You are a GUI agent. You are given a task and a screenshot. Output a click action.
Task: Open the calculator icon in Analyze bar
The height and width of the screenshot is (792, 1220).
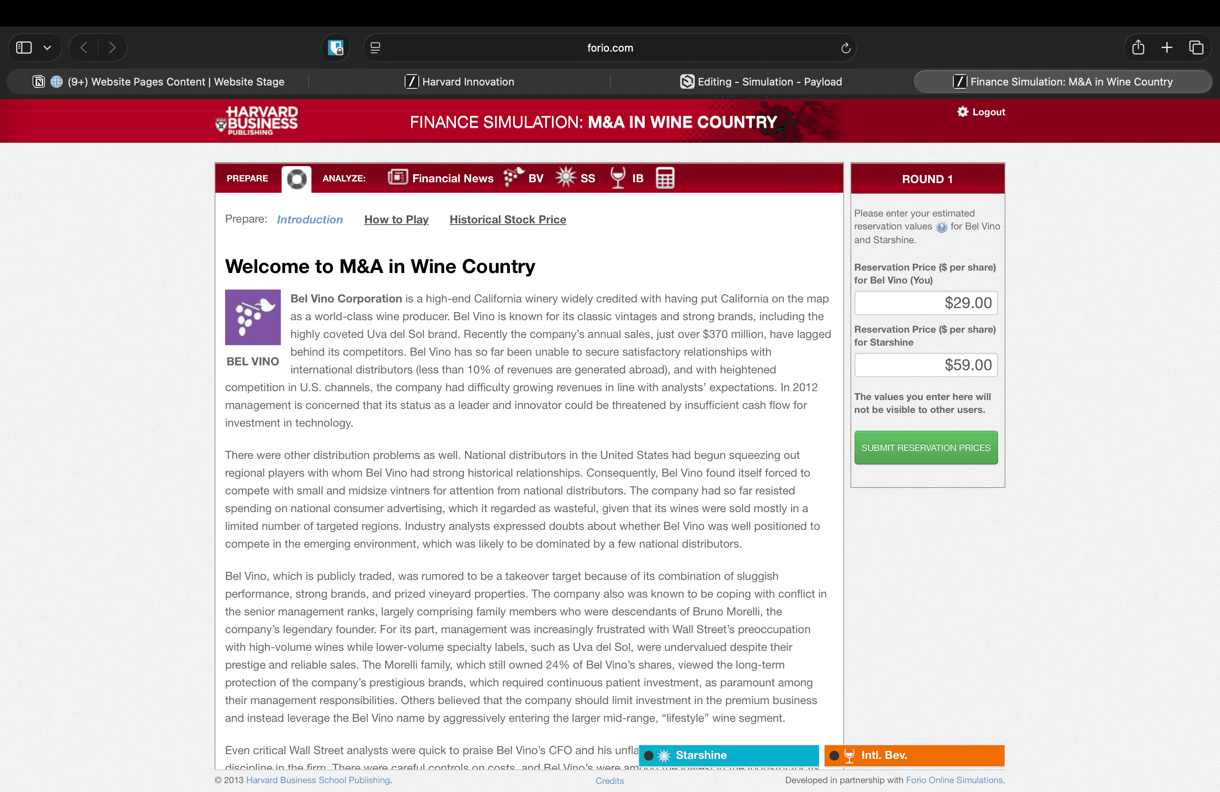pos(665,178)
